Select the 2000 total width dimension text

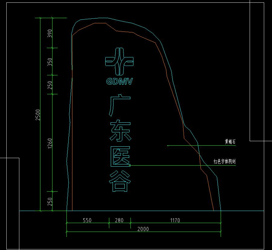(x=143, y=229)
